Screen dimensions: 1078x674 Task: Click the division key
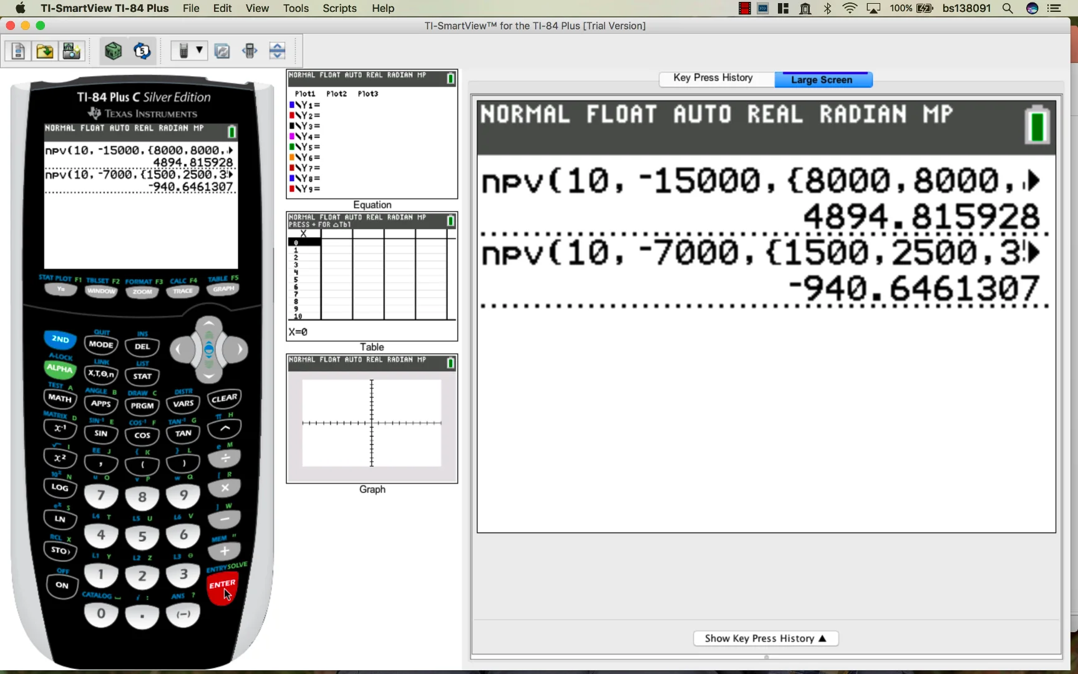coord(225,459)
